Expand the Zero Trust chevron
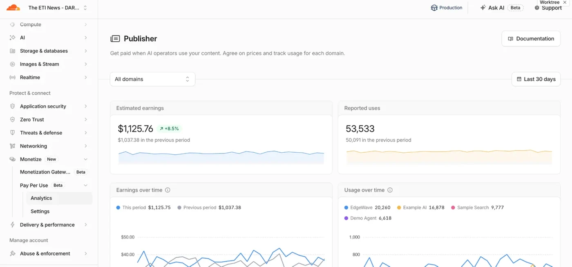Screen dimensions: 572x267 (x=85, y=120)
